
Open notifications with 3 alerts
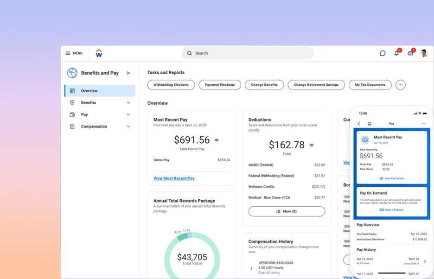pyautogui.click(x=396, y=53)
